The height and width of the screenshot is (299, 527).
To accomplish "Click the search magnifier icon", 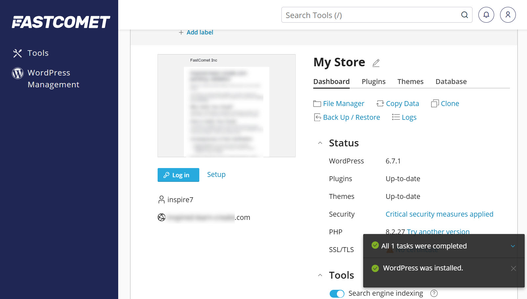I will point(464,15).
